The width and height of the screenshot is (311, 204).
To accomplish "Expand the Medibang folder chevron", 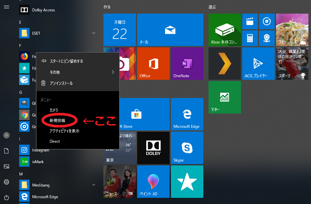I will pos(94,185).
